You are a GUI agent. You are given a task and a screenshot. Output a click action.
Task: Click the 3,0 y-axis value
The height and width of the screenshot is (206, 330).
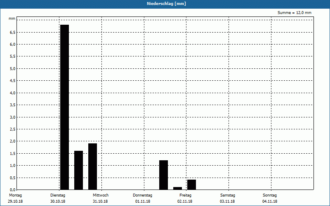coord(13,117)
